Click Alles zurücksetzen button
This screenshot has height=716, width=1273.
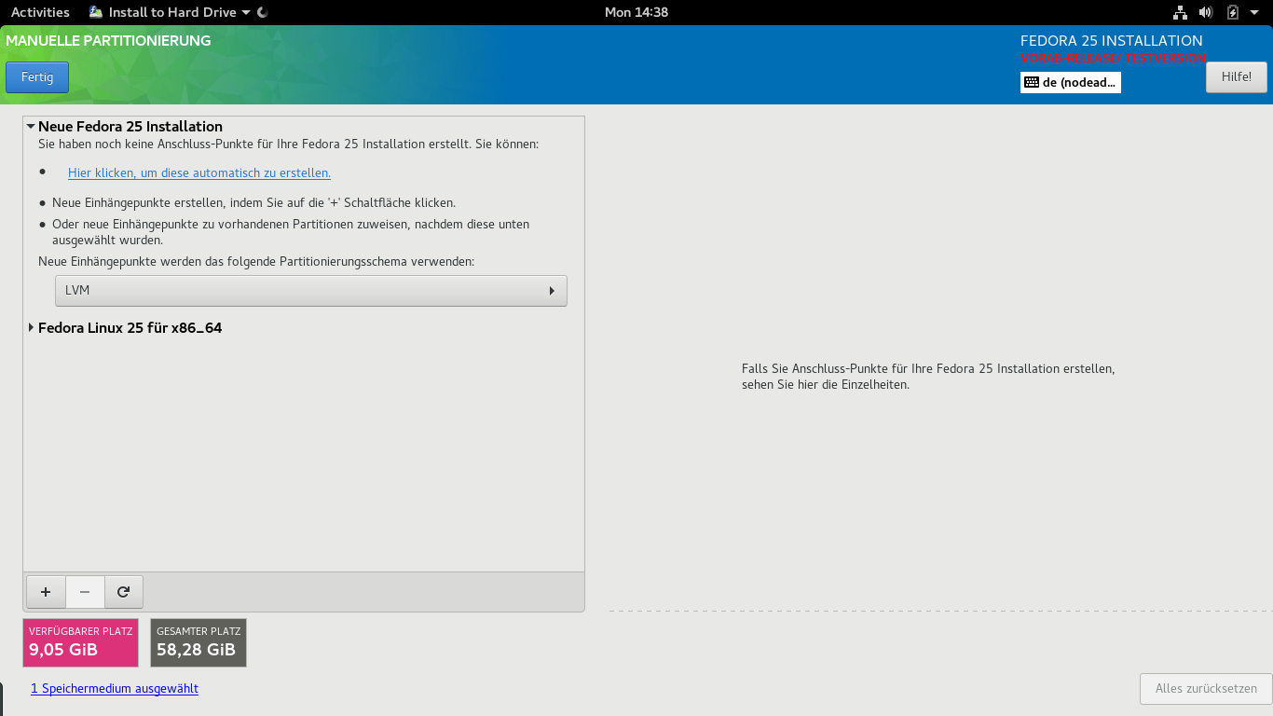[1206, 689]
